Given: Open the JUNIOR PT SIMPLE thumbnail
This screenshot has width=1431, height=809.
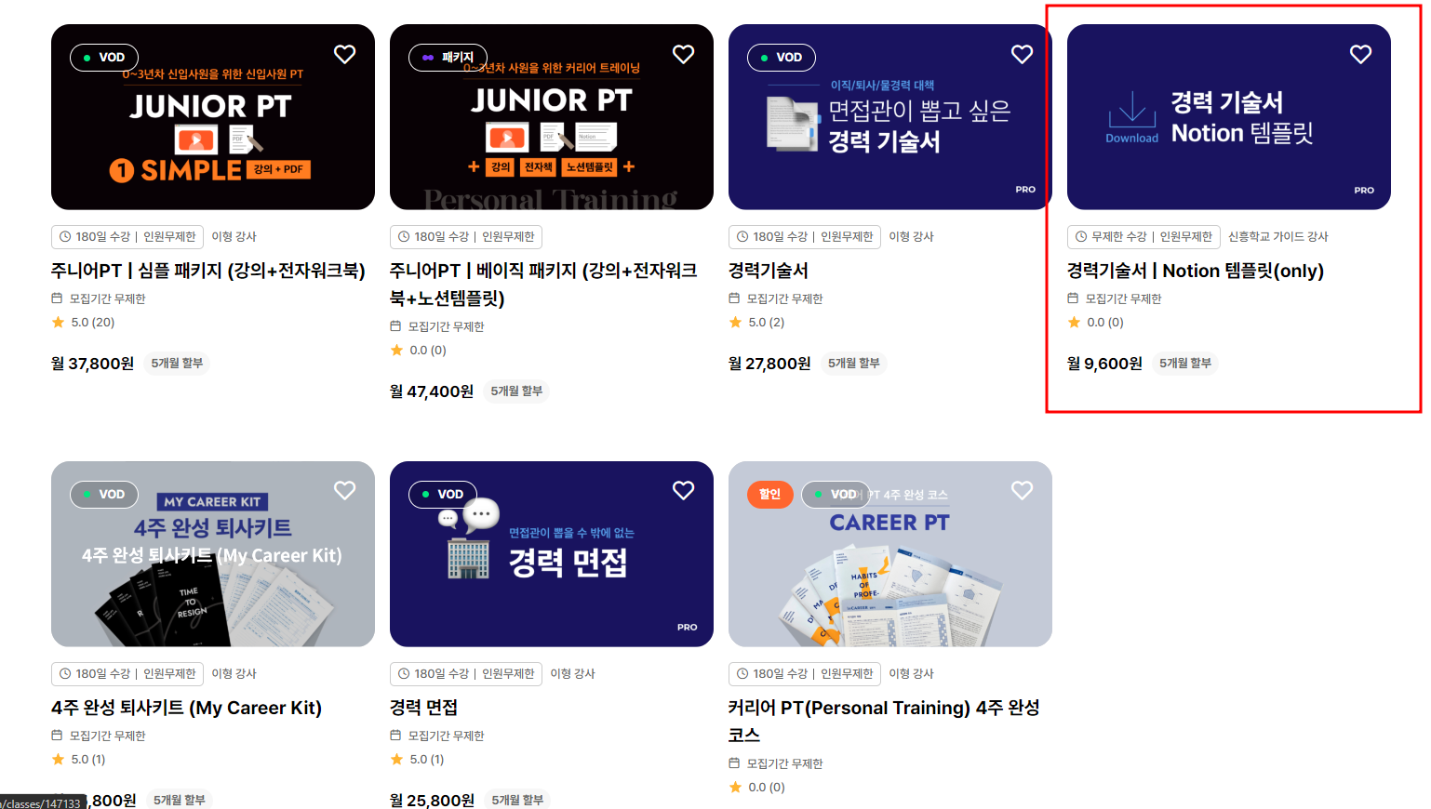Looking at the screenshot, I should click(213, 117).
